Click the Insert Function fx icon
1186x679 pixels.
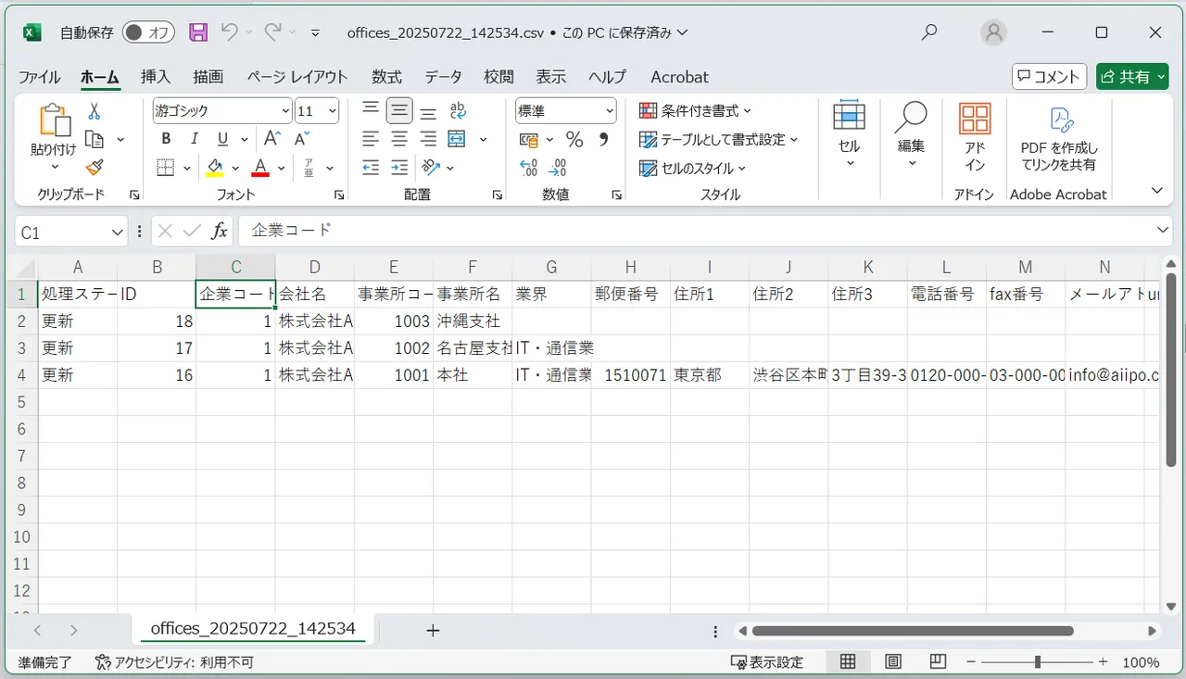coord(220,231)
